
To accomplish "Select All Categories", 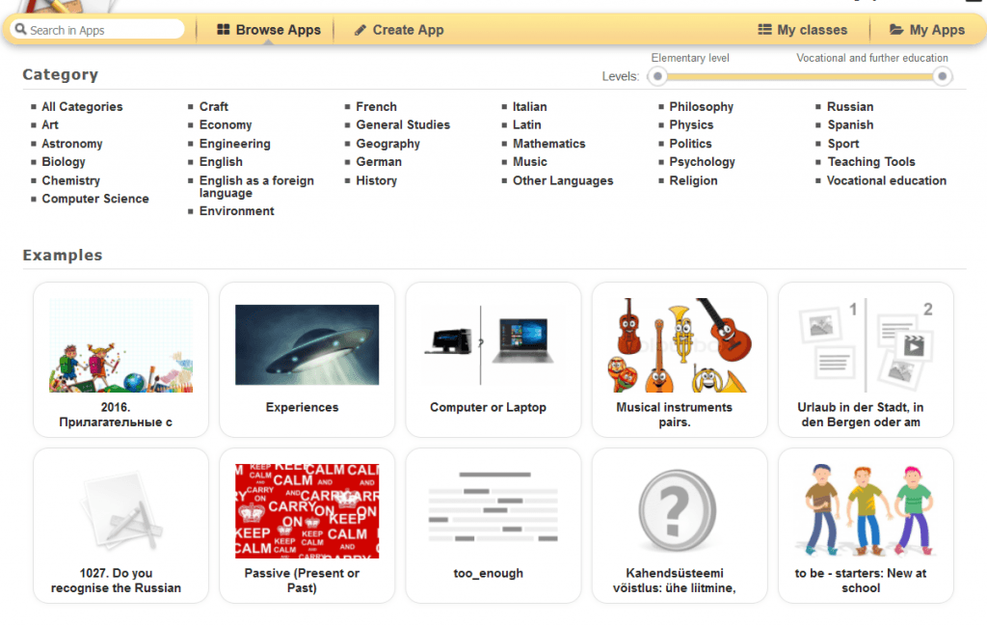I will point(83,106).
